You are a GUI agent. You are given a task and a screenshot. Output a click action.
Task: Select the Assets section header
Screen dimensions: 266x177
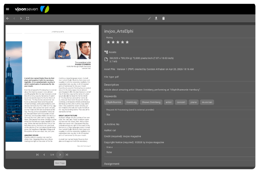point(110,52)
